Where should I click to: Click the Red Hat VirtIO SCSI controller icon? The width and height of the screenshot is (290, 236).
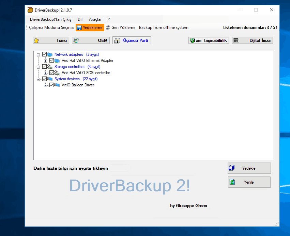tap(57, 73)
